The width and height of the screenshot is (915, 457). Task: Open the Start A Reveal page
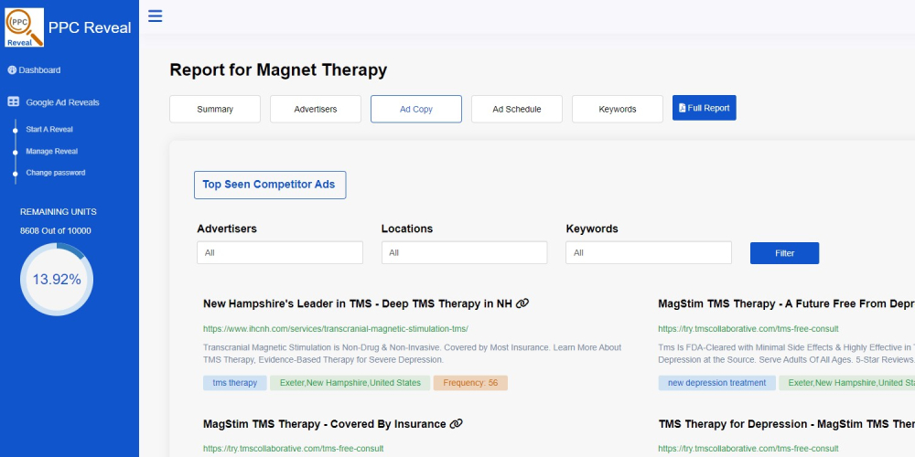point(49,130)
